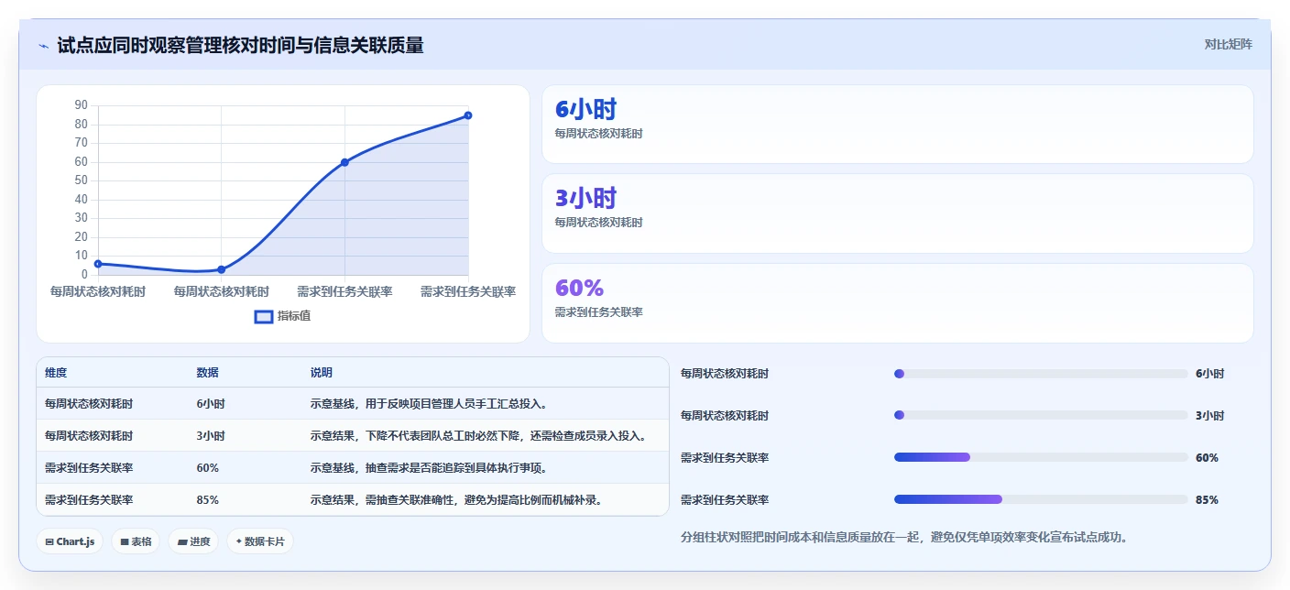This screenshot has width=1290, height=590.
Task: Click the chart data point at value 3
Action: pyautogui.click(x=222, y=269)
